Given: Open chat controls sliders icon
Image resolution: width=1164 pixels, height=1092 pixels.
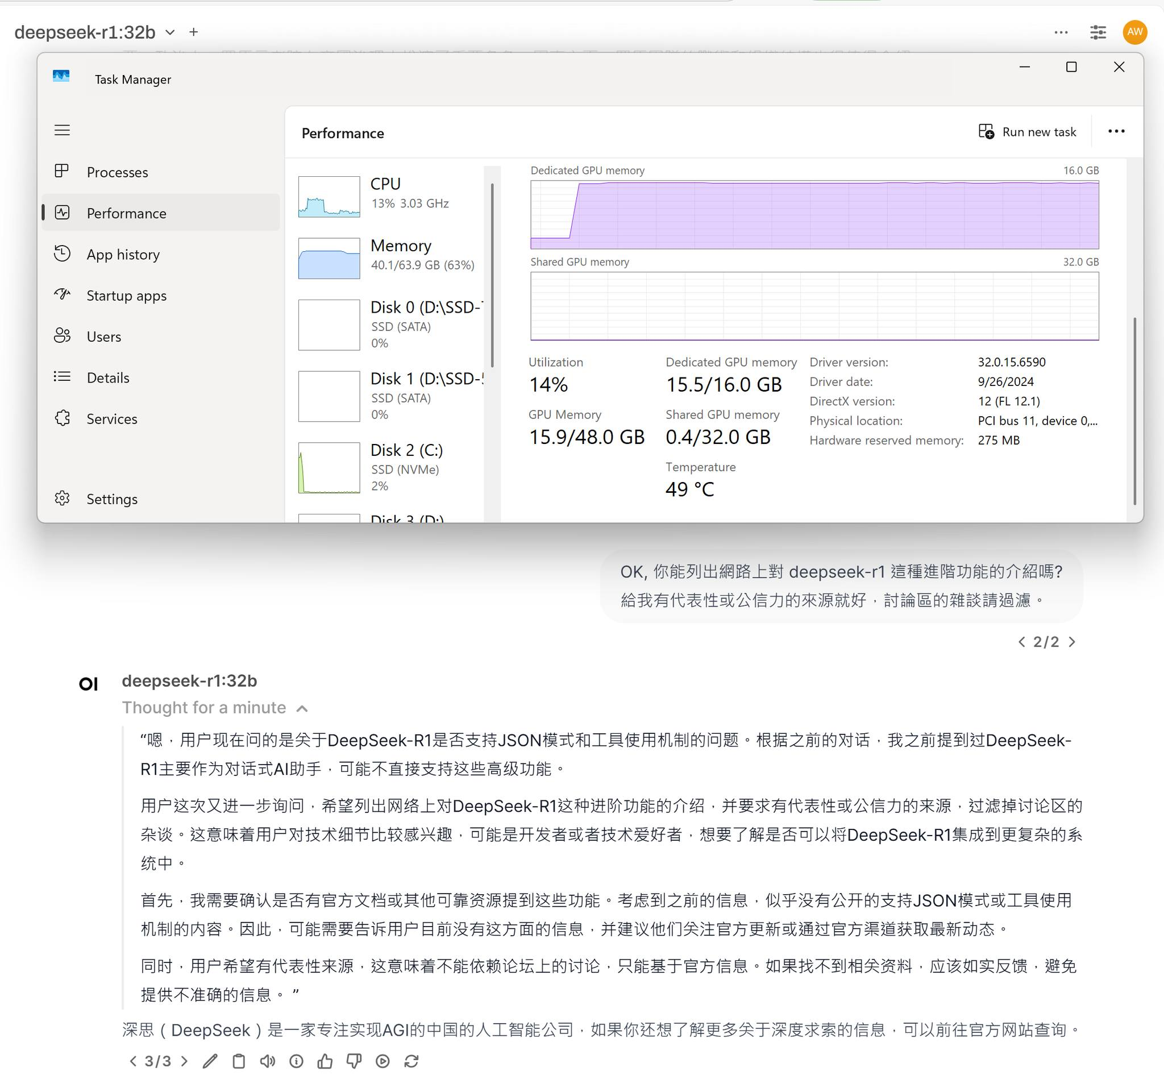Looking at the screenshot, I should click(x=1098, y=32).
